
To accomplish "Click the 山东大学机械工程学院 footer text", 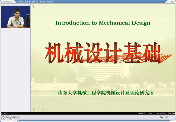I will click(x=106, y=93).
